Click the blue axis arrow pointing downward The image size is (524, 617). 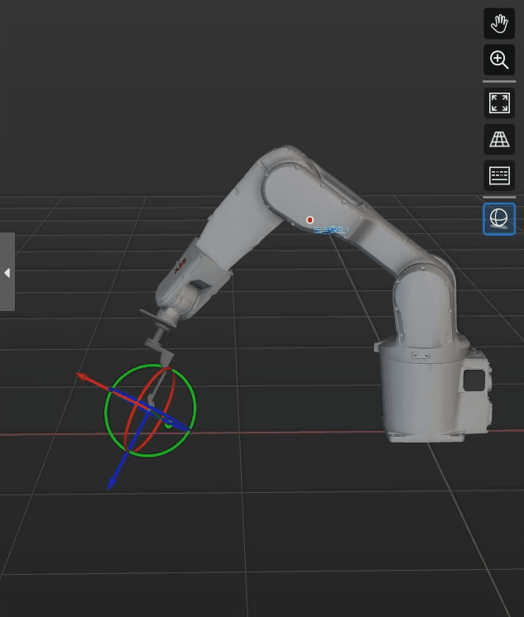[112, 483]
